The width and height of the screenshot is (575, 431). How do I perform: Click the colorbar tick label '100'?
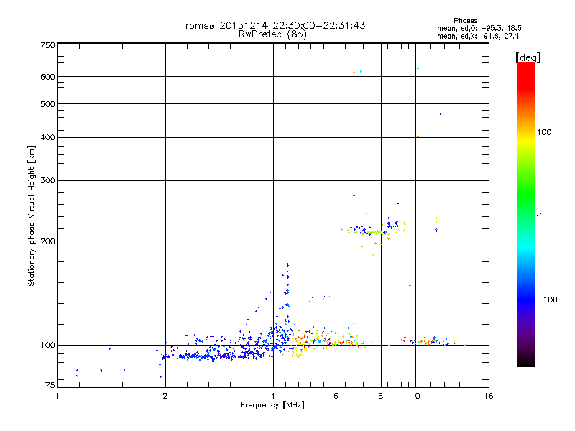click(x=544, y=132)
